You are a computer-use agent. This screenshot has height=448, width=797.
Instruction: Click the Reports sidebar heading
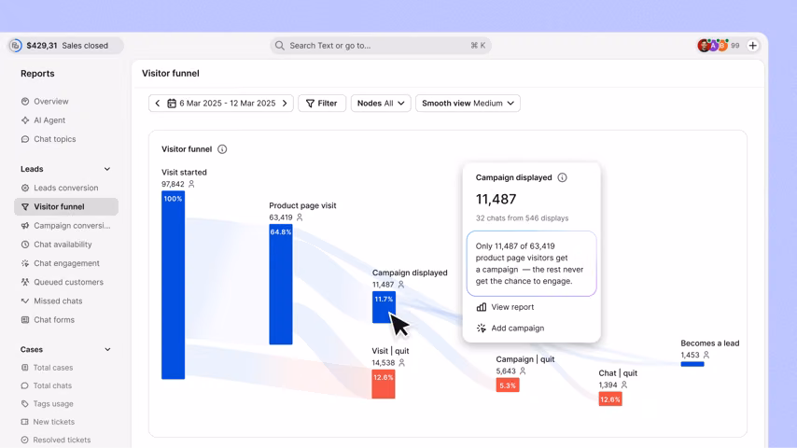click(37, 73)
